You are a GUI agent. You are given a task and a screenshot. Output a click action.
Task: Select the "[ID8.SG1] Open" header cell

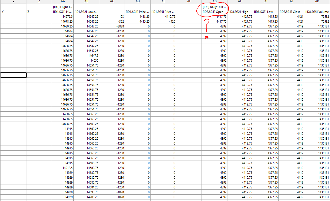[214, 12]
